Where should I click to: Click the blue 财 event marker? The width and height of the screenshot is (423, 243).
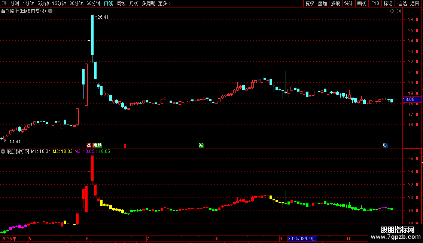click(385, 145)
